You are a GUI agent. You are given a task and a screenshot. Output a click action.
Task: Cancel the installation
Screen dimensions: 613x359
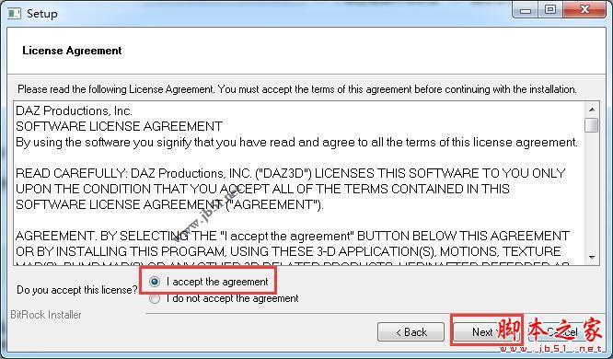563,332
